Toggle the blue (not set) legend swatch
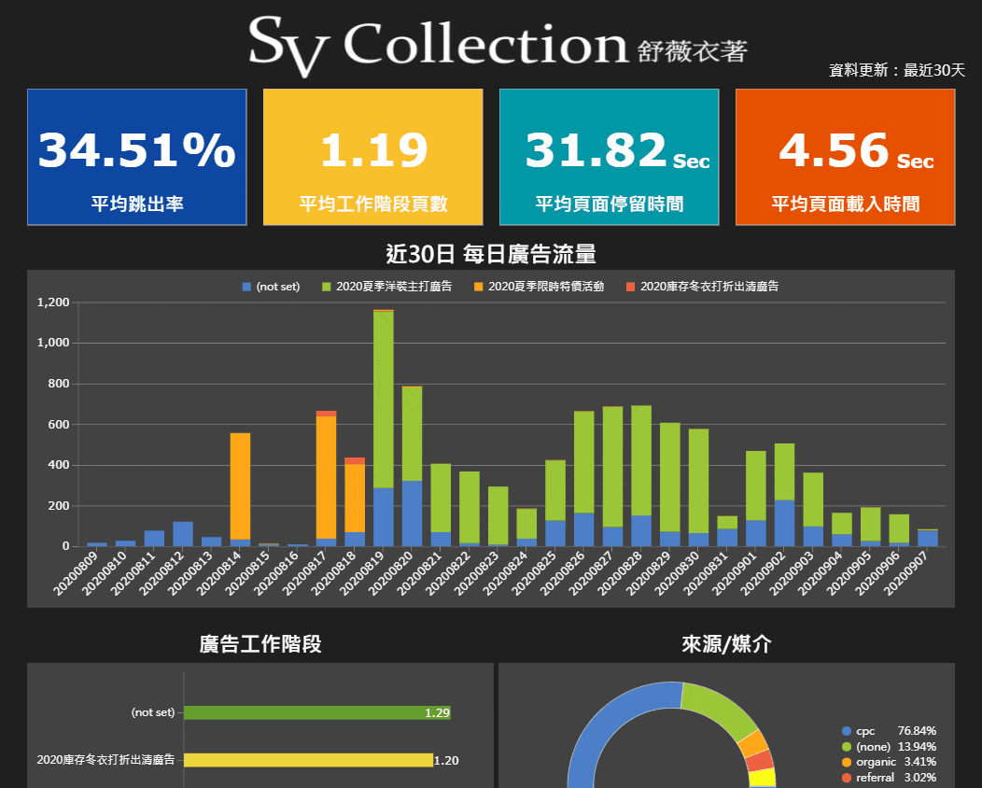Viewport: 982px width, 788px height. [x=246, y=287]
